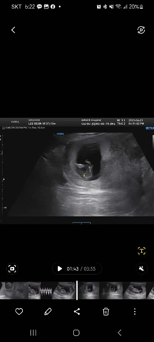Select the heartbeat waveform thumbnail in filmstrip

coord(46,290)
